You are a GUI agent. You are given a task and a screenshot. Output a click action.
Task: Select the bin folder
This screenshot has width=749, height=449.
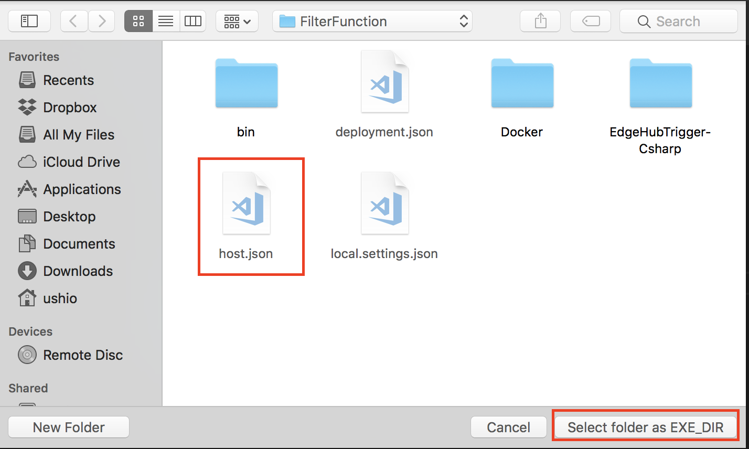[246, 98]
